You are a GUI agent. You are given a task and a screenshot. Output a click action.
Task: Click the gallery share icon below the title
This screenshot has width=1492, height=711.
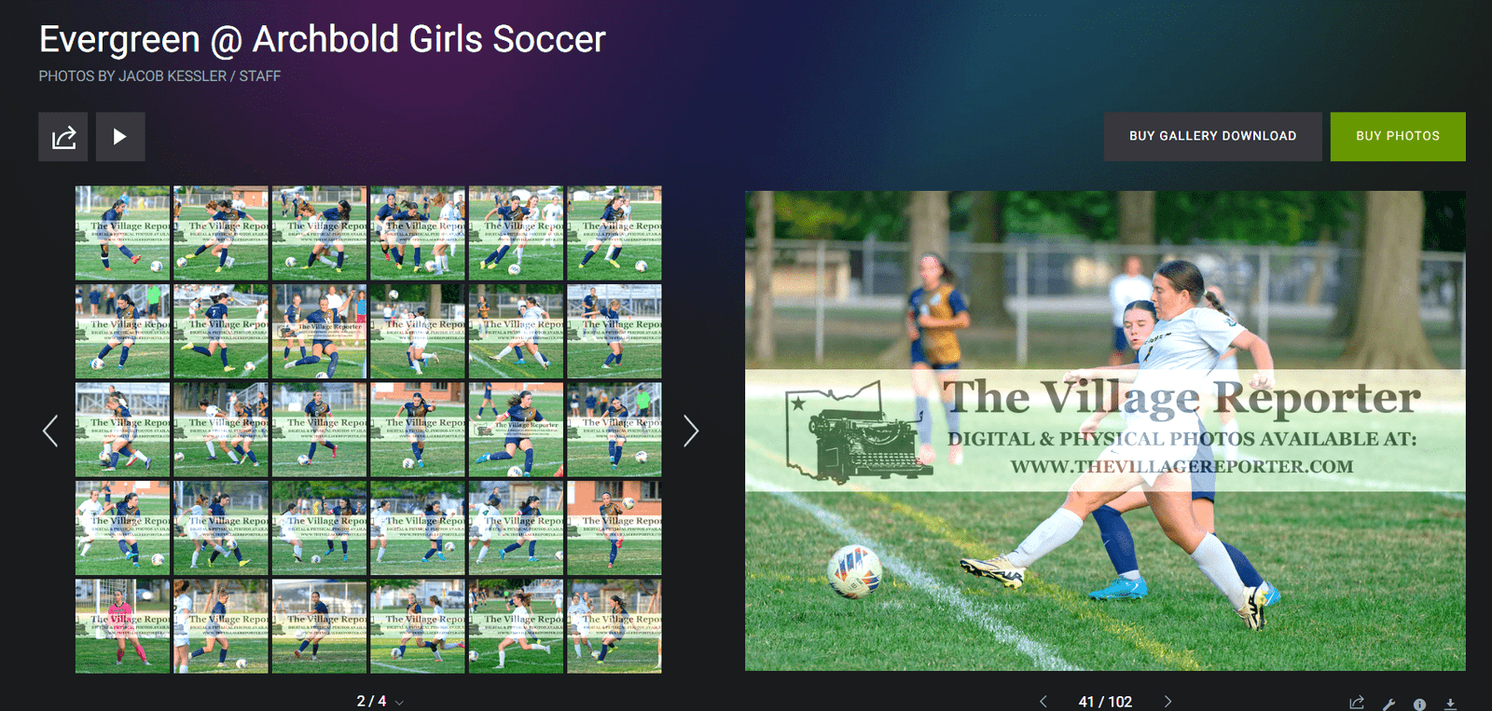[63, 137]
